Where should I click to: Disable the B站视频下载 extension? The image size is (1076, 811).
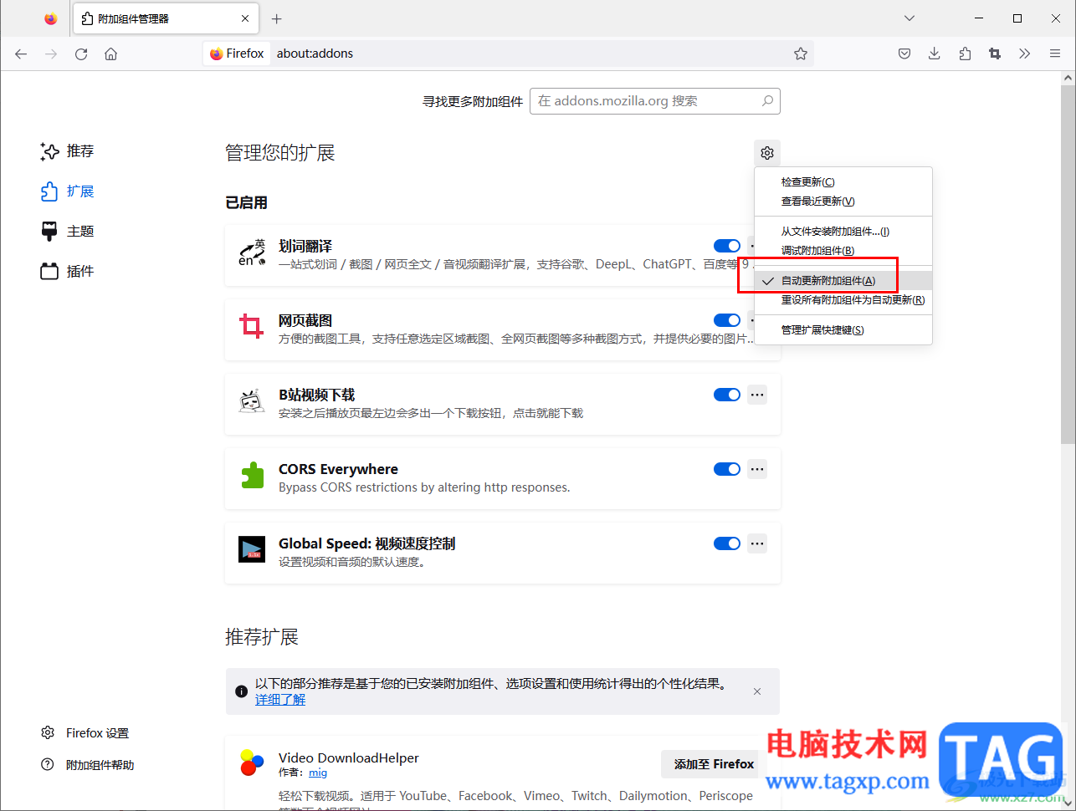click(x=727, y=395)
